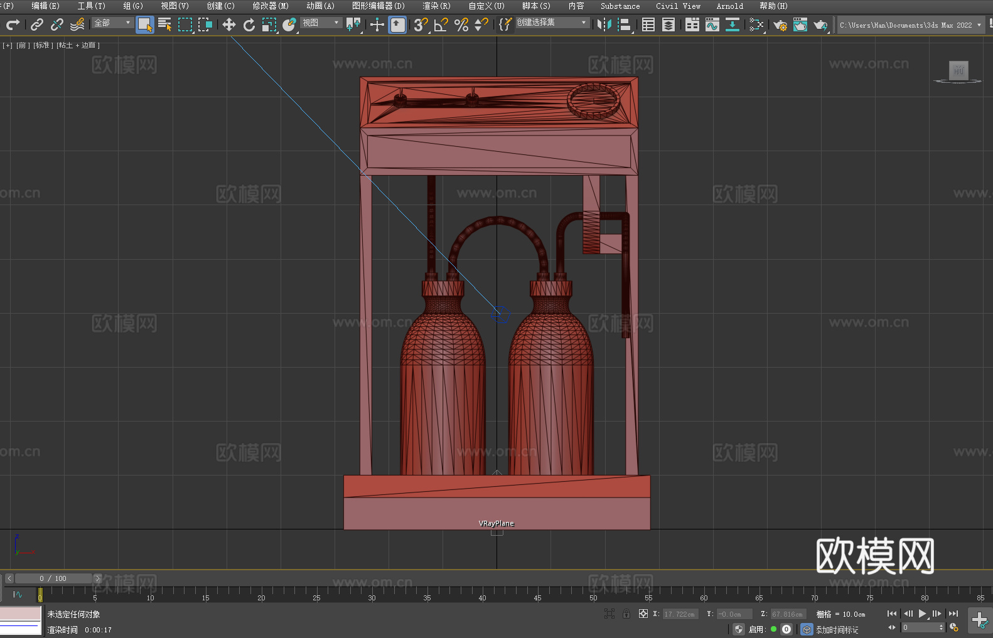Image resolution: width=993 pixels, height=638 pixels.
Task: Open the 渲染(R) menu
Action: click(x=436, y=6)
